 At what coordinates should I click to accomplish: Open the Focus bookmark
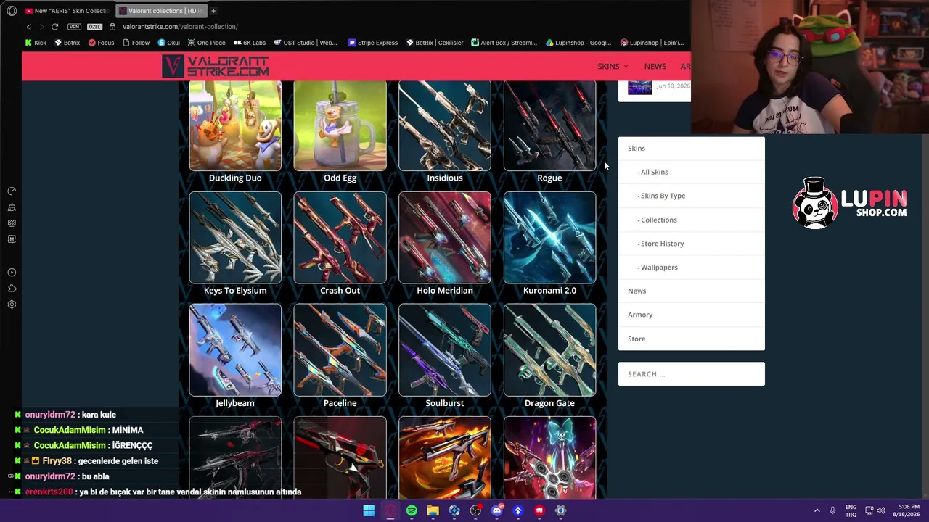[x=101, y=43]
